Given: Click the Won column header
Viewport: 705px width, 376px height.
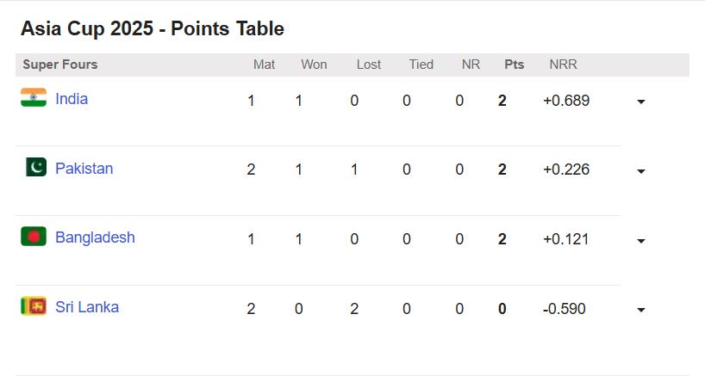Looking at the screenshot, I should 314,65.
